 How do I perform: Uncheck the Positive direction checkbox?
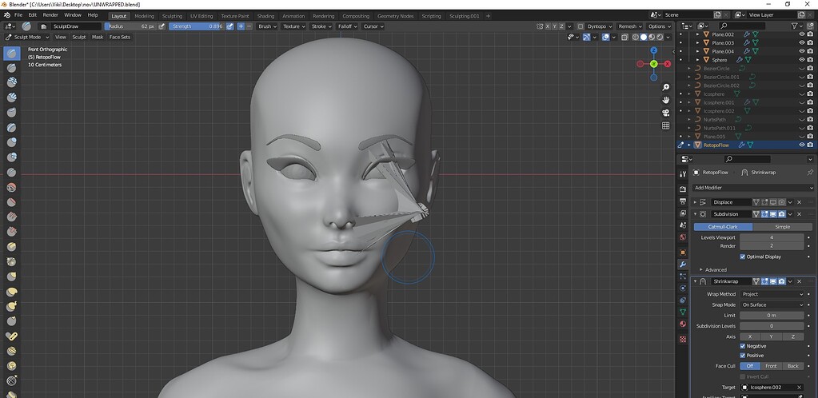[742, 355]
